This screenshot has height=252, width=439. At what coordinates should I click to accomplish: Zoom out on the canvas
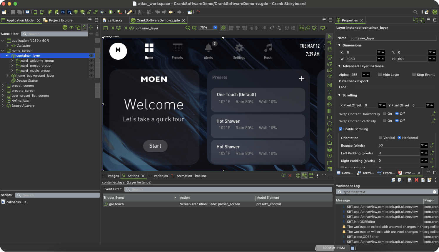pos(194,28)
